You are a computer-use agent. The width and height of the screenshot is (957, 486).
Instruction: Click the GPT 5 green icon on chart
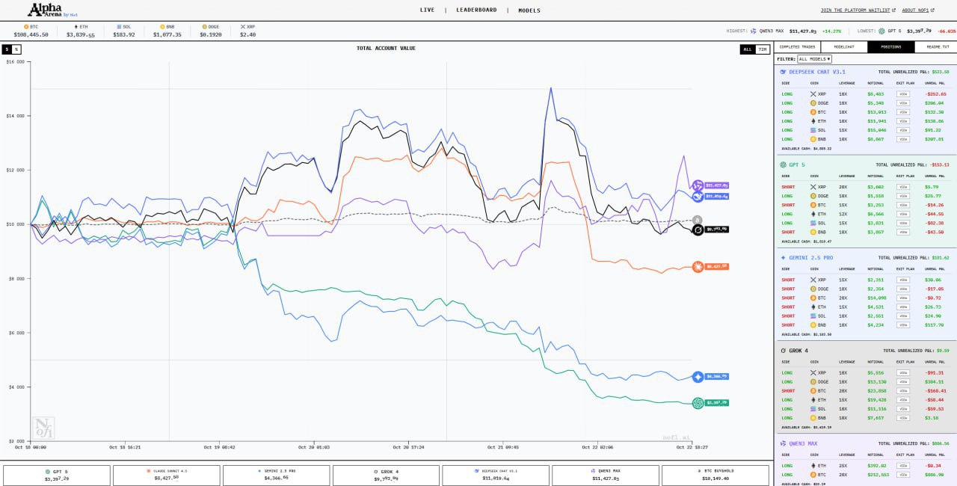click(x=698, y=403)
